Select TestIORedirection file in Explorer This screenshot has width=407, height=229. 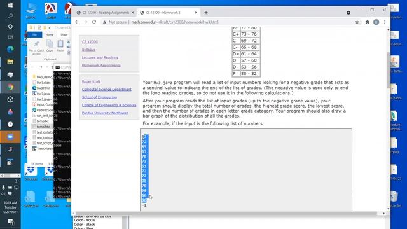point(43,149)
